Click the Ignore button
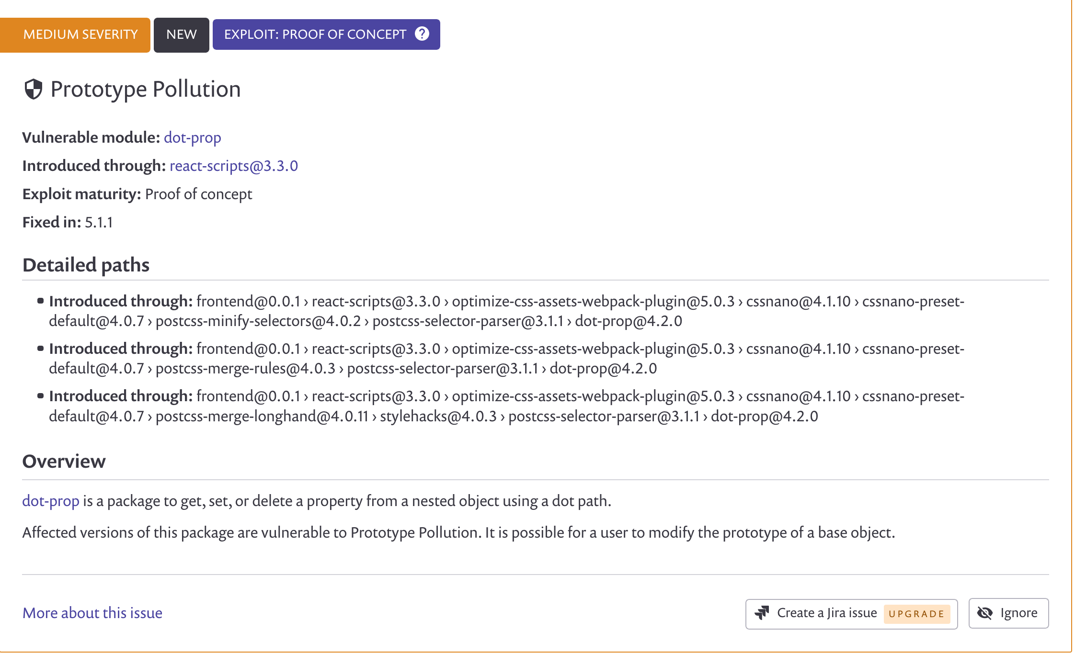The width and height of the screenshot is (1075, 654). (1008, 613)
